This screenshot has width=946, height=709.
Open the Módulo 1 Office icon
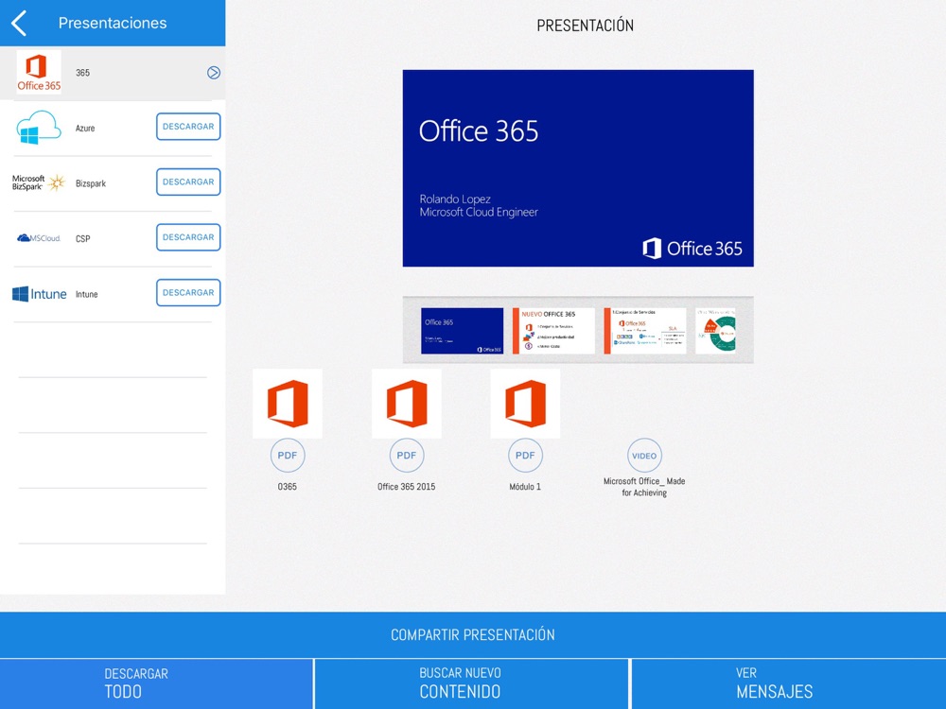(x=525, y=404)
